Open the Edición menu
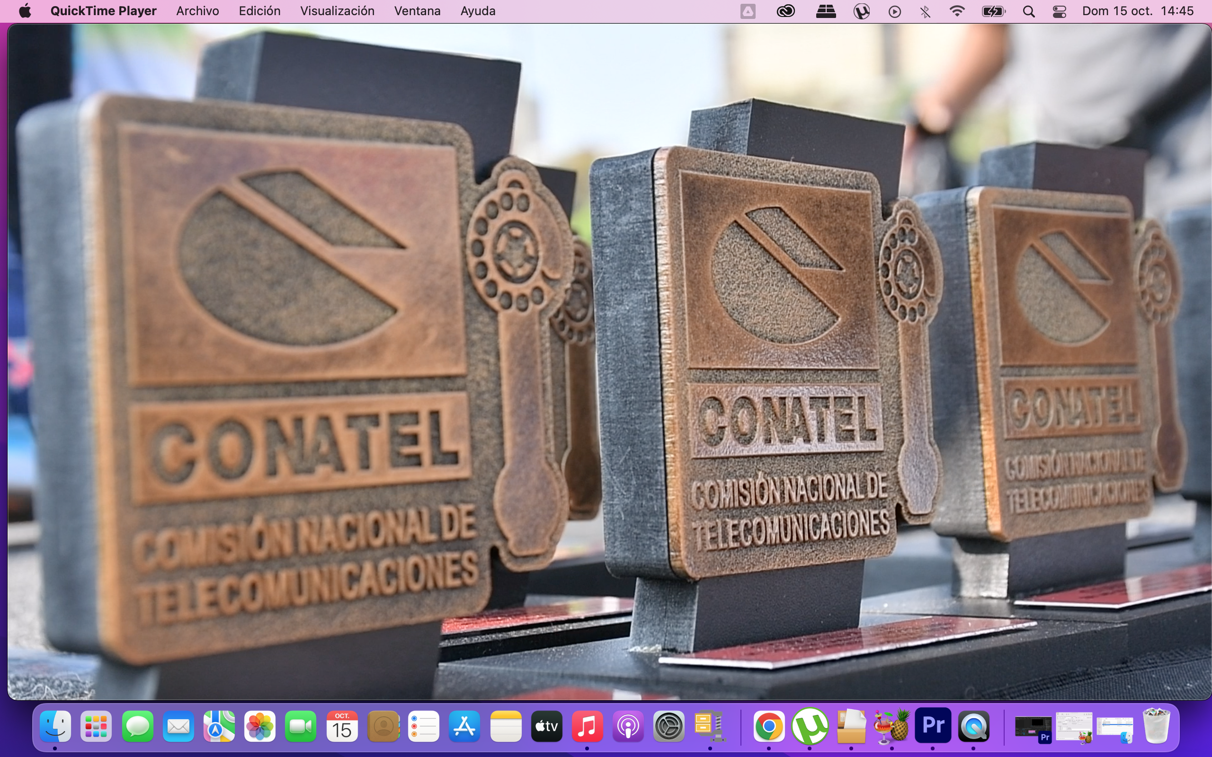1212x757 pixels. coord(259,11)
